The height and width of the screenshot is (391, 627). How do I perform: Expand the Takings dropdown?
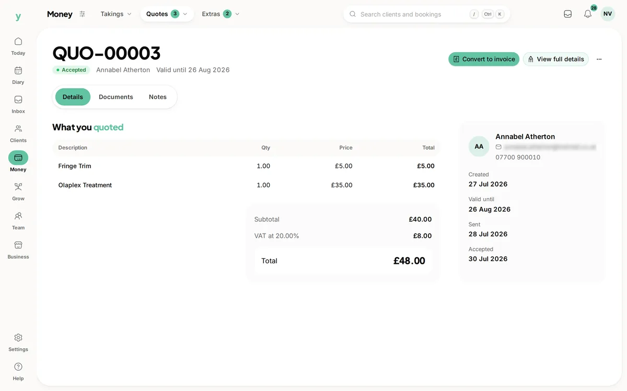pyautogui.click(x=116, y=14)
